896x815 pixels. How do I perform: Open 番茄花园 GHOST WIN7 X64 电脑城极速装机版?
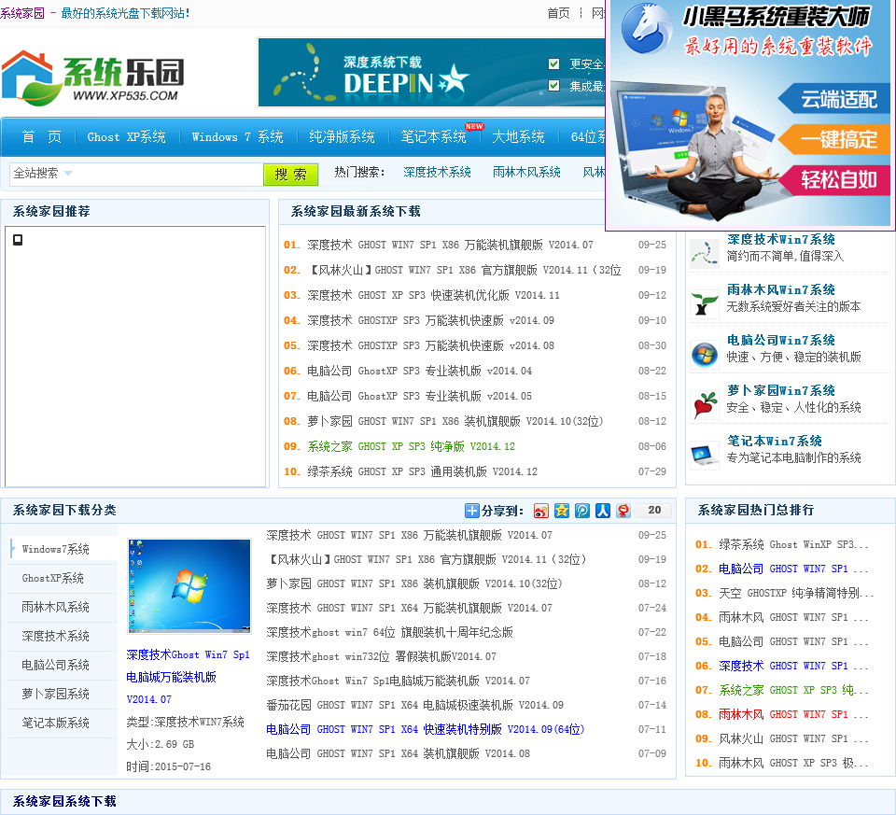[x=414, y=705]
